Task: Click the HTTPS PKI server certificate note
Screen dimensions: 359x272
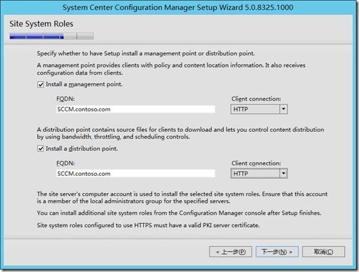Action: click(148, 226)
